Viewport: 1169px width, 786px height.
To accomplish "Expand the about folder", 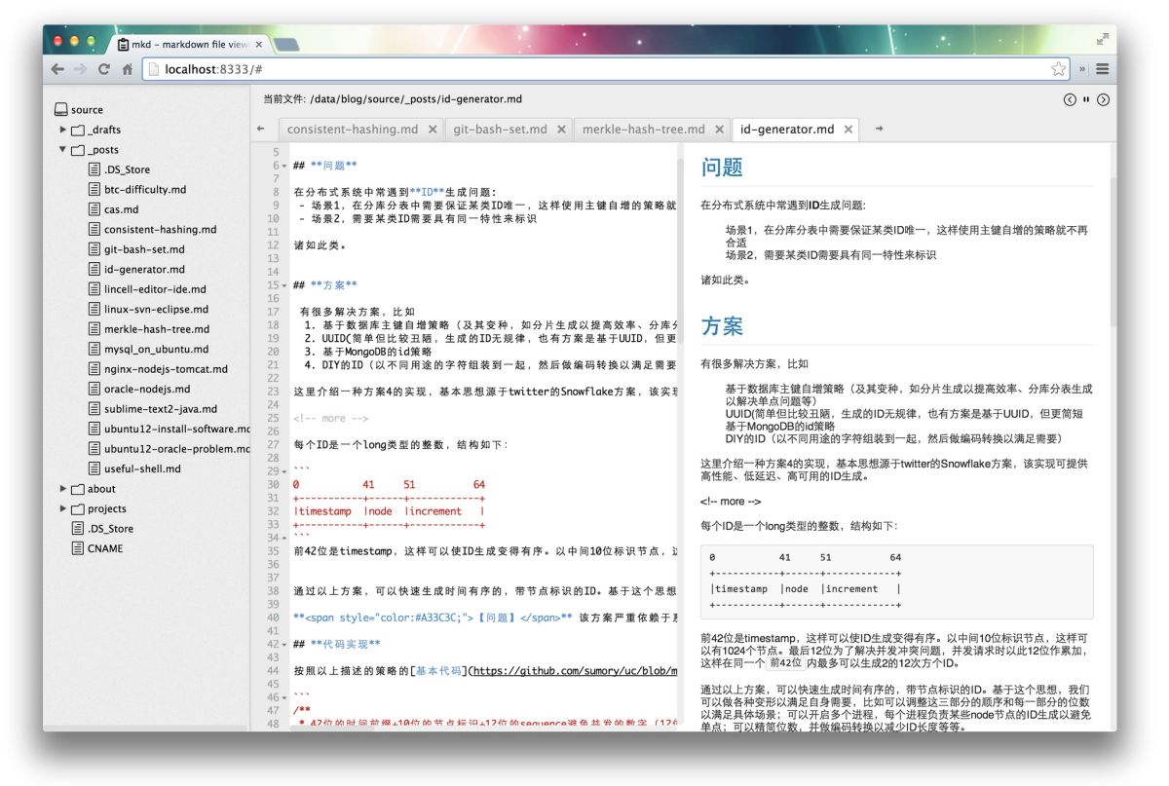I will (63, 489).
